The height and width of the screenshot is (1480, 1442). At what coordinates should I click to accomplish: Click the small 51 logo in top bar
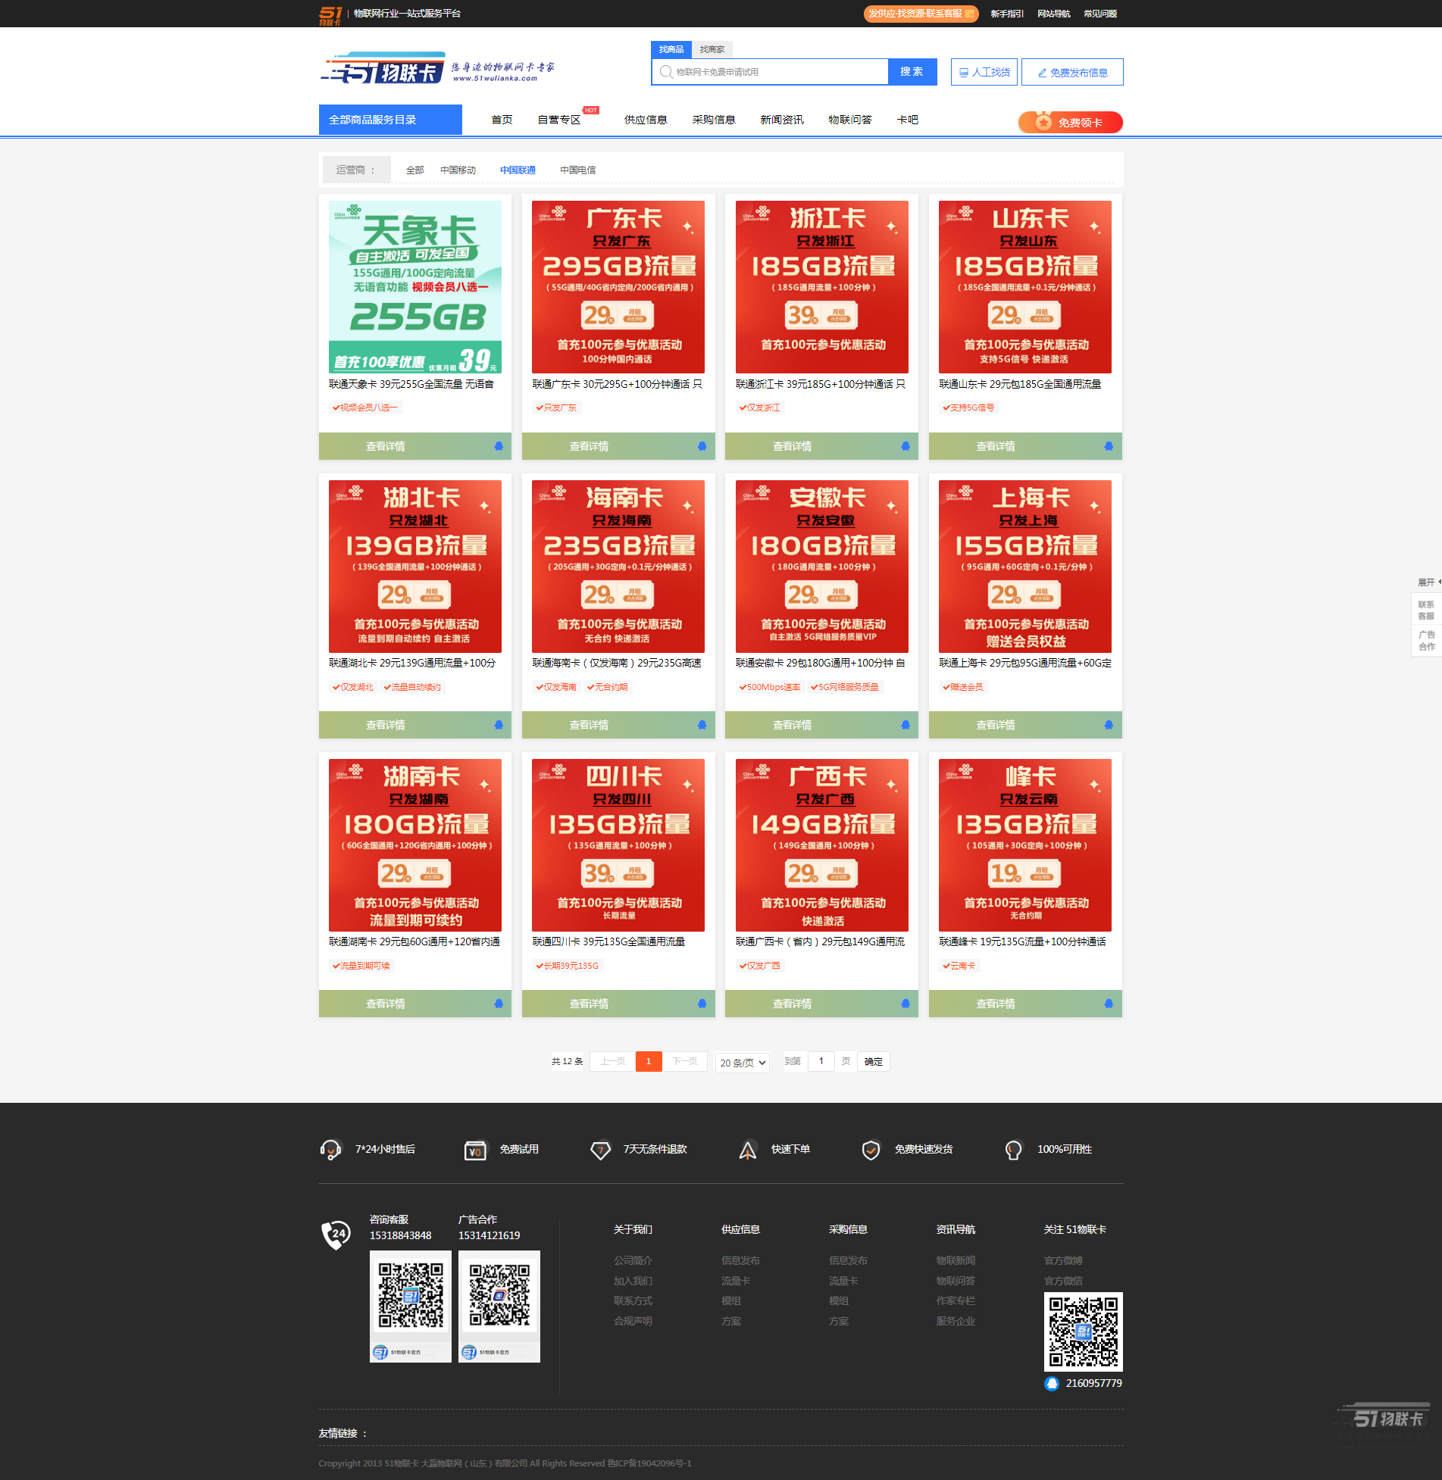330,15
